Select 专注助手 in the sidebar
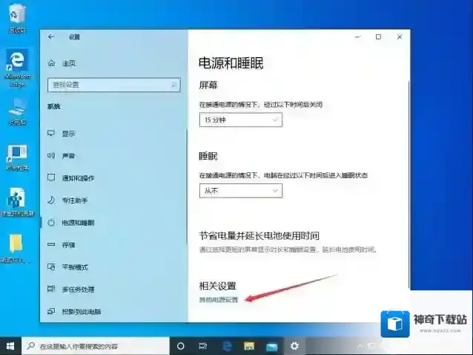This screenshot has height=355, width=473. point(74,201)
